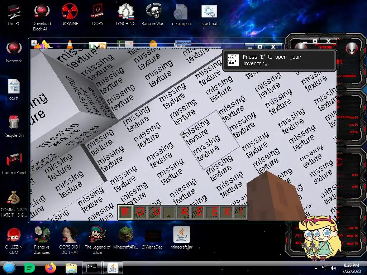
Task: Select the desktop.ini file
Action: (x=182, y=15)
